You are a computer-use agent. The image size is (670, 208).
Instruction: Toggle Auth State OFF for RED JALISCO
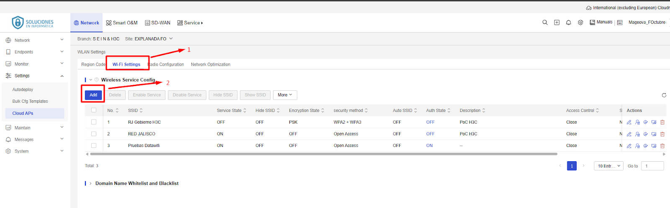(430, 134)
